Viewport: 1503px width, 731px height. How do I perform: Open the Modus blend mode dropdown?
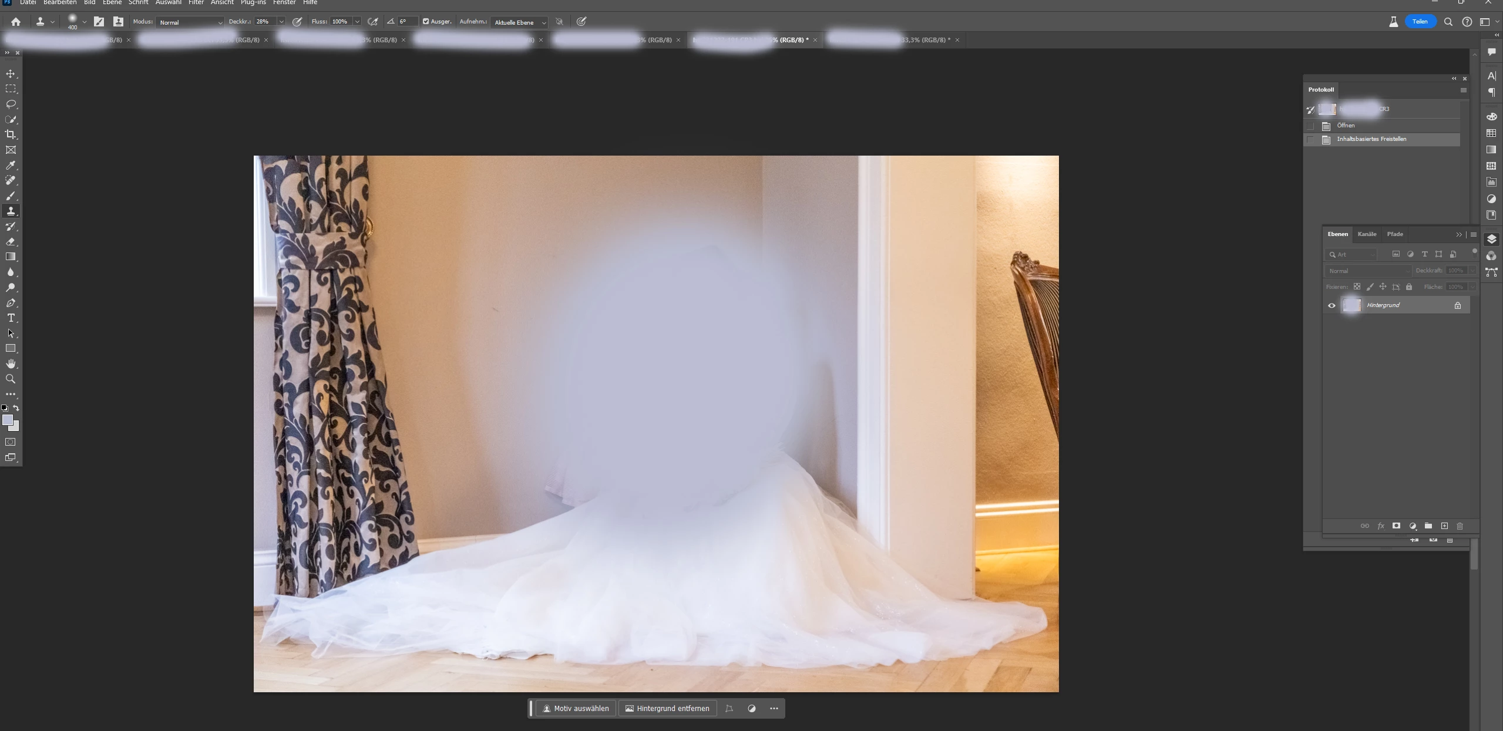[190, 22]
